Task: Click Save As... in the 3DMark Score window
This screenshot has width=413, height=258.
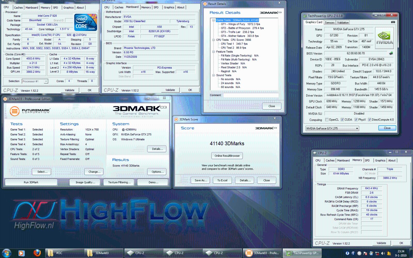Action: pos(201,180)
